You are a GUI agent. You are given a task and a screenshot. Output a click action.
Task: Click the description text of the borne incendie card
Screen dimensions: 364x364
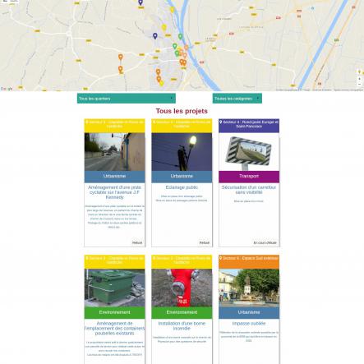point(182,339)
